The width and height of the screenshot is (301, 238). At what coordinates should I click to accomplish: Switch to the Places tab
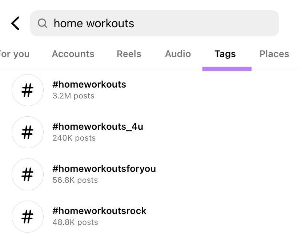click(274, 53)
